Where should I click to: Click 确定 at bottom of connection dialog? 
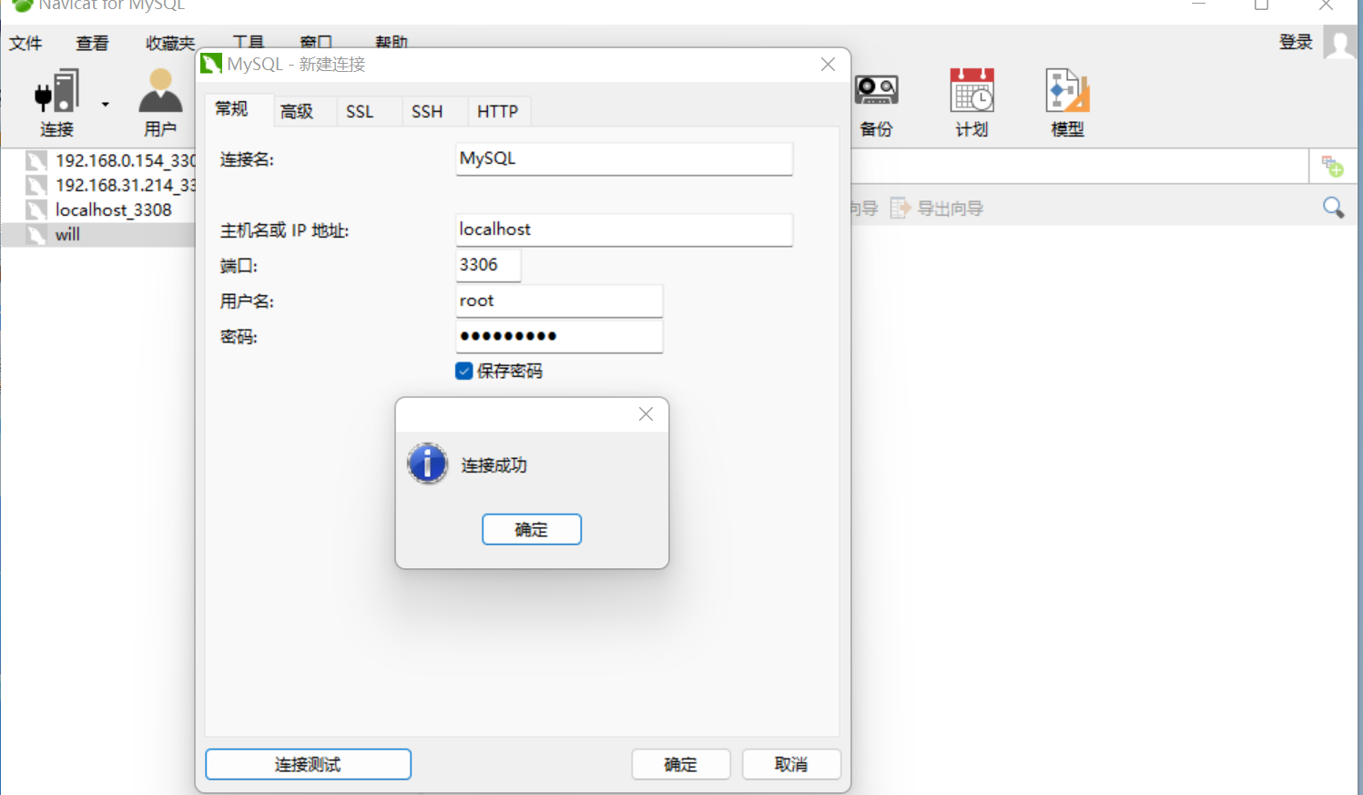point(681,764)
